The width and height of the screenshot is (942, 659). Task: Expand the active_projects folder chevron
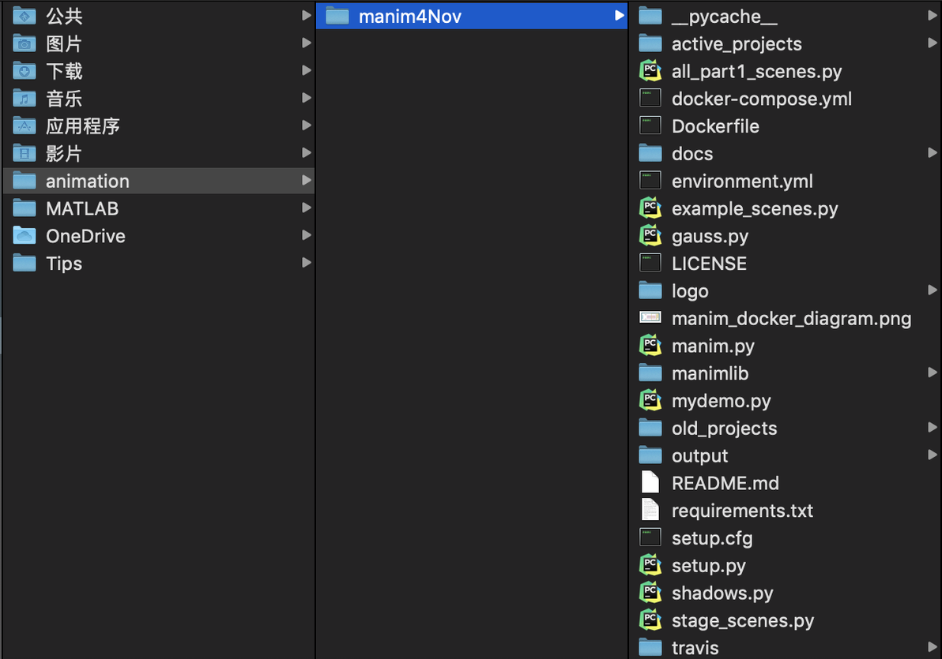[933, 43]
